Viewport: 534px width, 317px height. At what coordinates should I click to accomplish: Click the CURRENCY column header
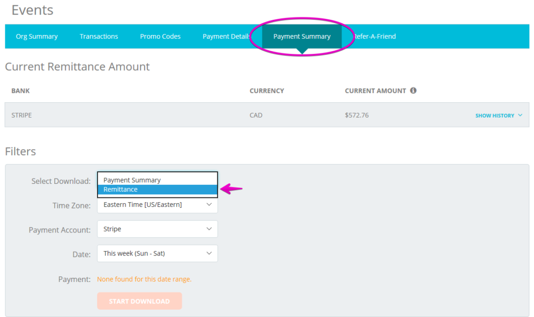tap(266, 91)
